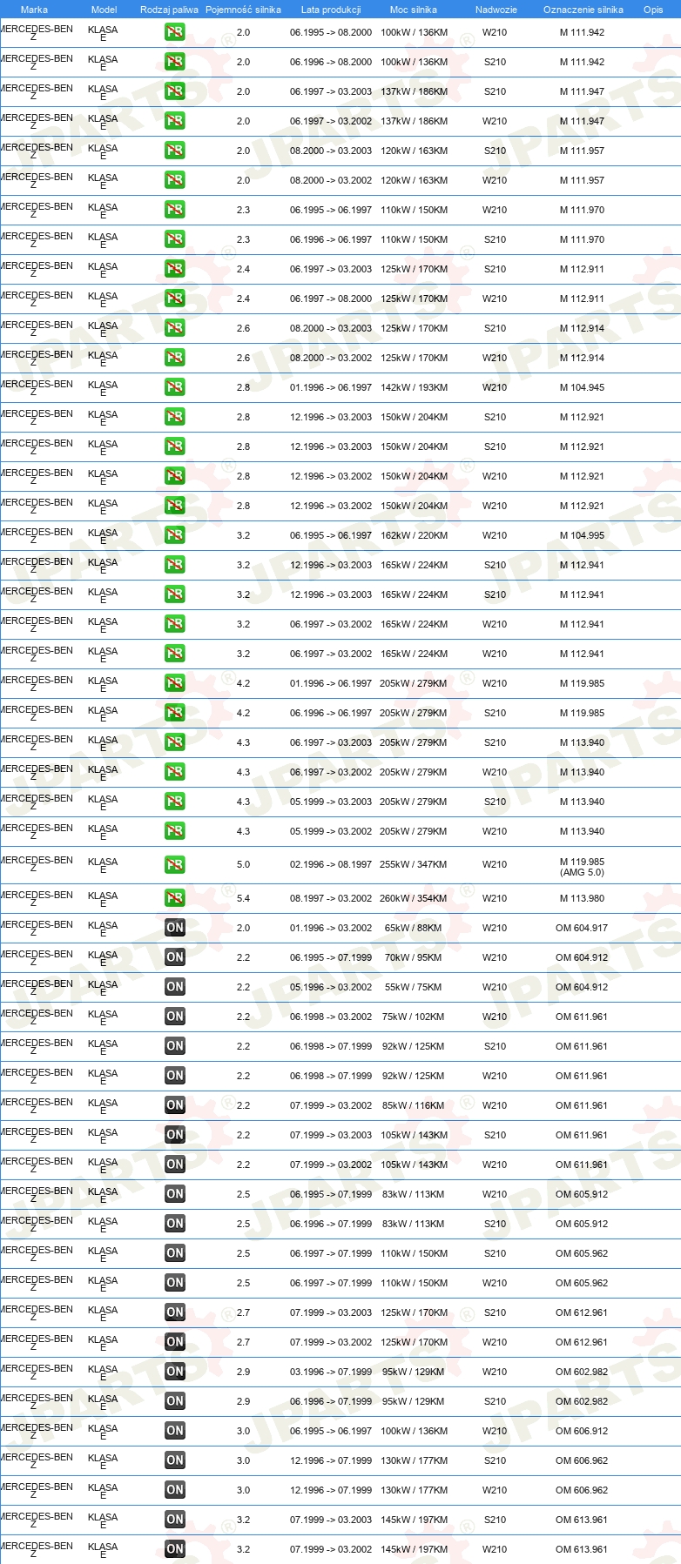Screen dimensions: 681x1564
Task: Click petrol icon in M 111.957 S210 row
Action: [x=175, y=151]
